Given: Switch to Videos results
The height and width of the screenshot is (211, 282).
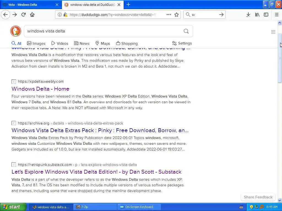Looking at the screenshot, I should click(x=60, y=43).
